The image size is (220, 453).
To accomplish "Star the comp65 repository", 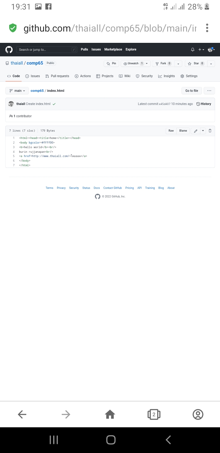I will (196, 63).
